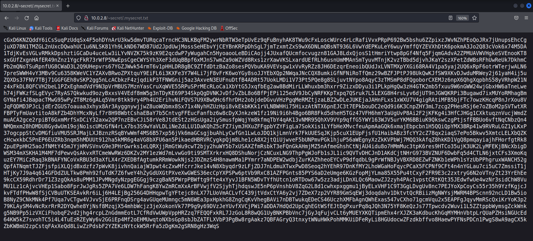Bookmark this page with the star icon
Screen dimensions: 533x241
[474, 18]
